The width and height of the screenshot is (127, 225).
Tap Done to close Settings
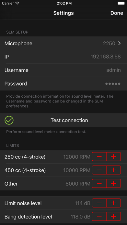pyautogui.click(x=117, y=13)
